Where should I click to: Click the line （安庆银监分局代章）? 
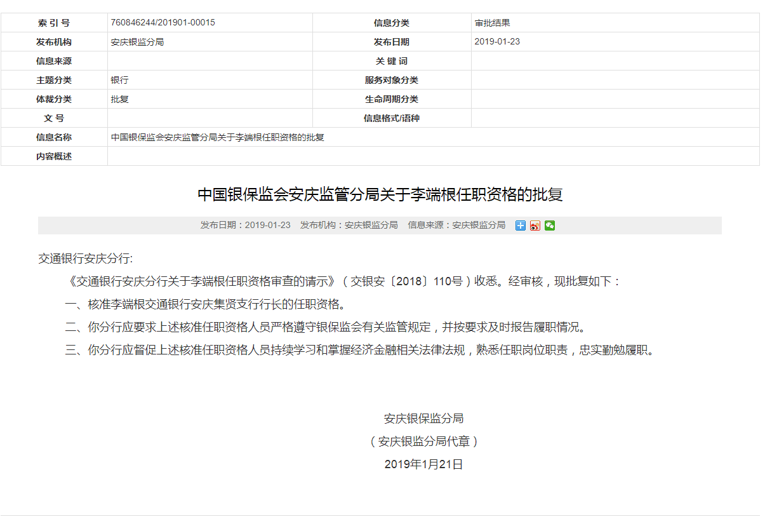click(424, 441)
